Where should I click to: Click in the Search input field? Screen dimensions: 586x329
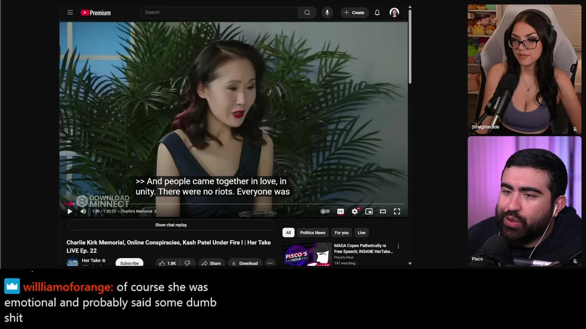click(219, 12)
